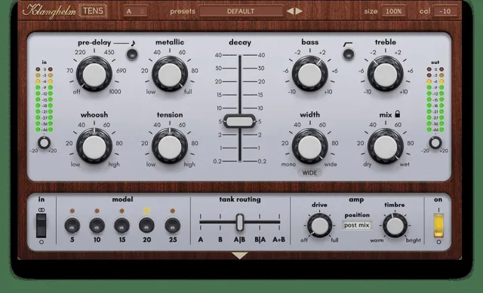Click the amp timbre knob
Image resolution: width=483 pixels, height=293 pixels.
395,226
